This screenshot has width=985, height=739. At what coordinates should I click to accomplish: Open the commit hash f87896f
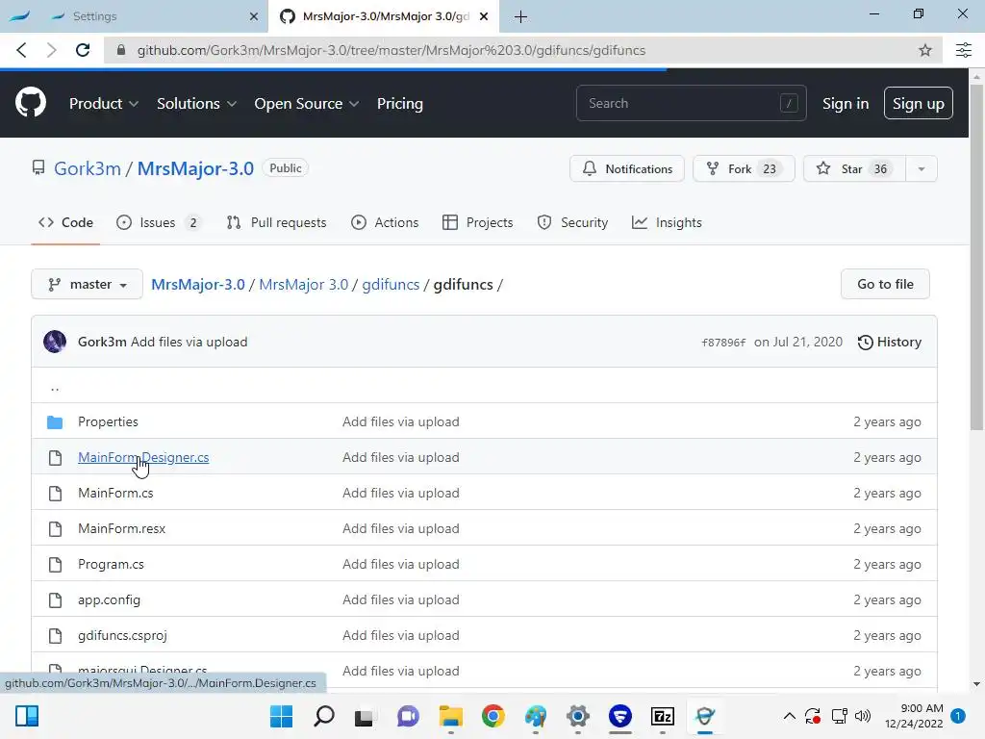tap(723, 343)
